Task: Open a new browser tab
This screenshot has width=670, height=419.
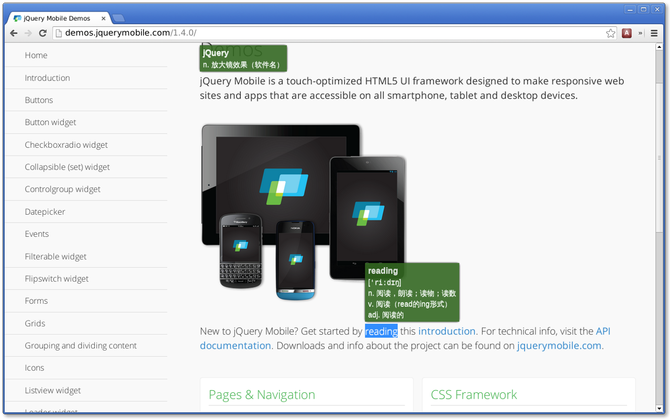Action: [118, 18]
